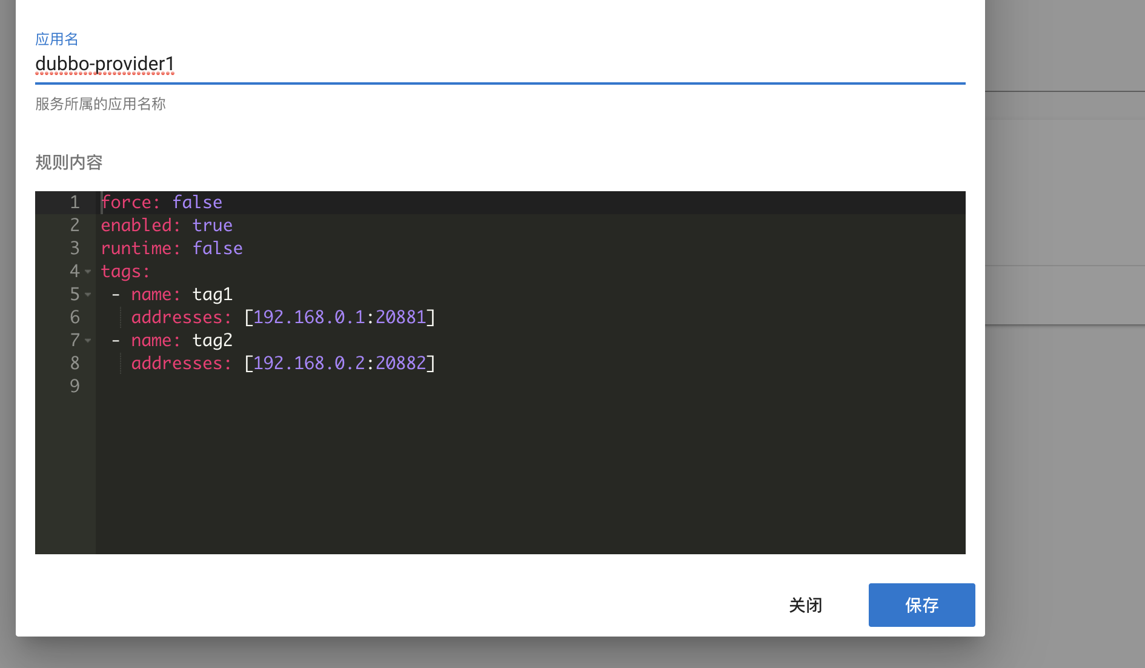This screenshot has height=668, width=1145.
Task: Click the 保存 button to save the rule
Action: click(x=921, y=604)
